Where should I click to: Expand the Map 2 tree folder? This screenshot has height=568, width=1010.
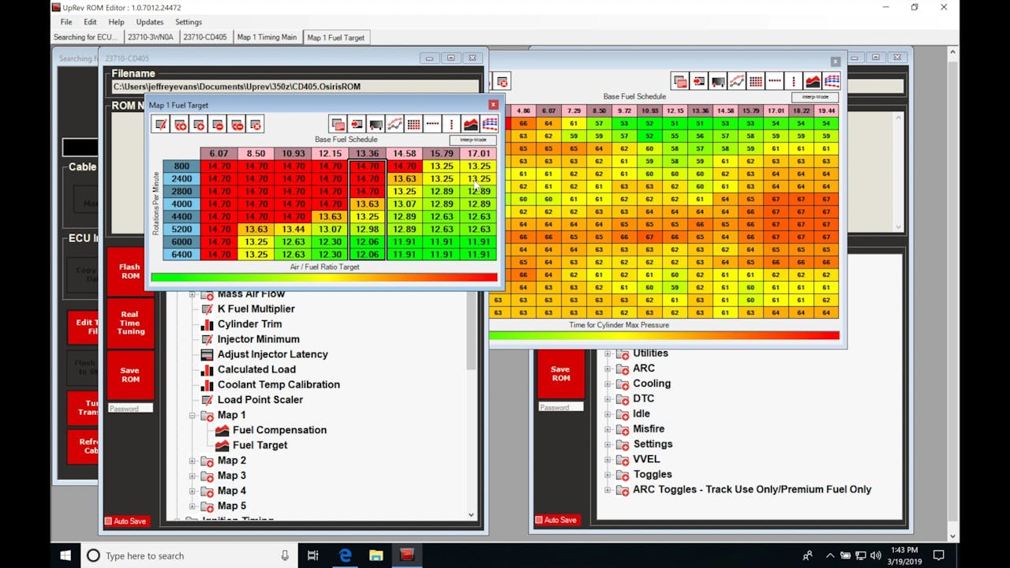[192, 461]
